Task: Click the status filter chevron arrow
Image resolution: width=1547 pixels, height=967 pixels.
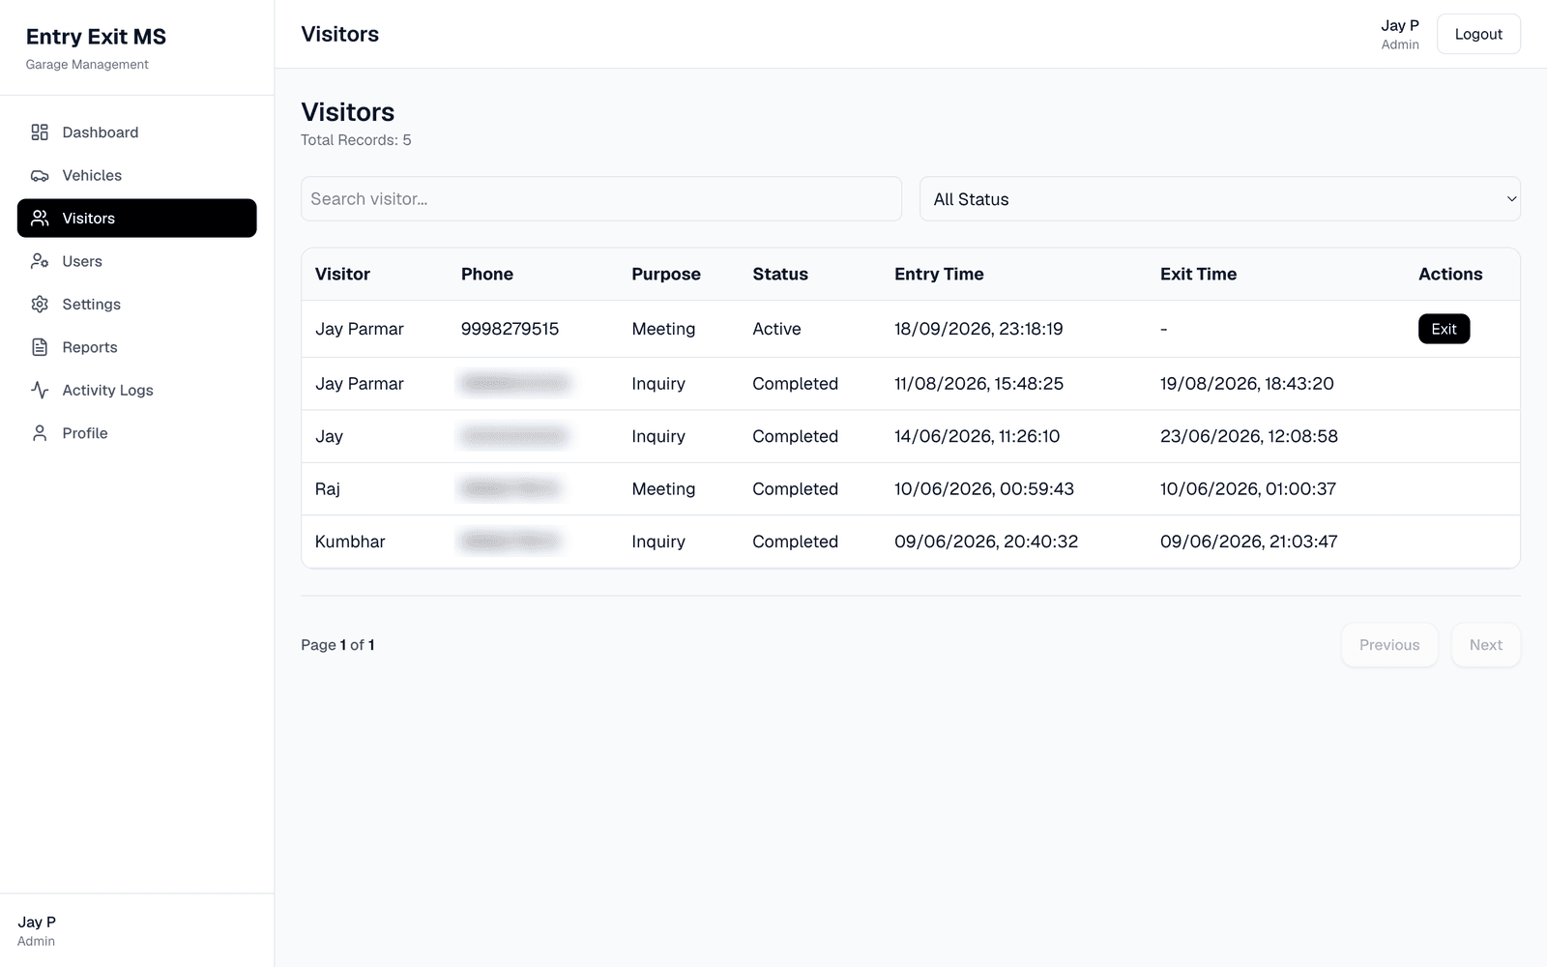Action: click(x=1511, y=199)
